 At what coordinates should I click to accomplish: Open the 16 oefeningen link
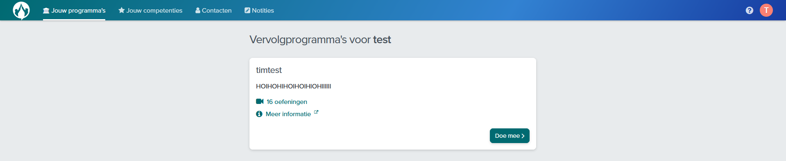(x=287, y=102)
